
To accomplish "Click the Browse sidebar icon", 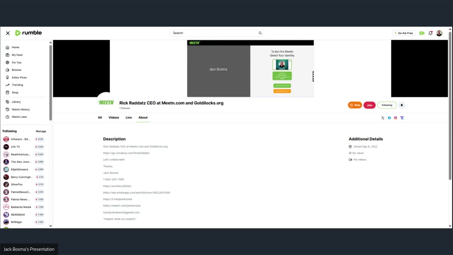I will (7, 70).
